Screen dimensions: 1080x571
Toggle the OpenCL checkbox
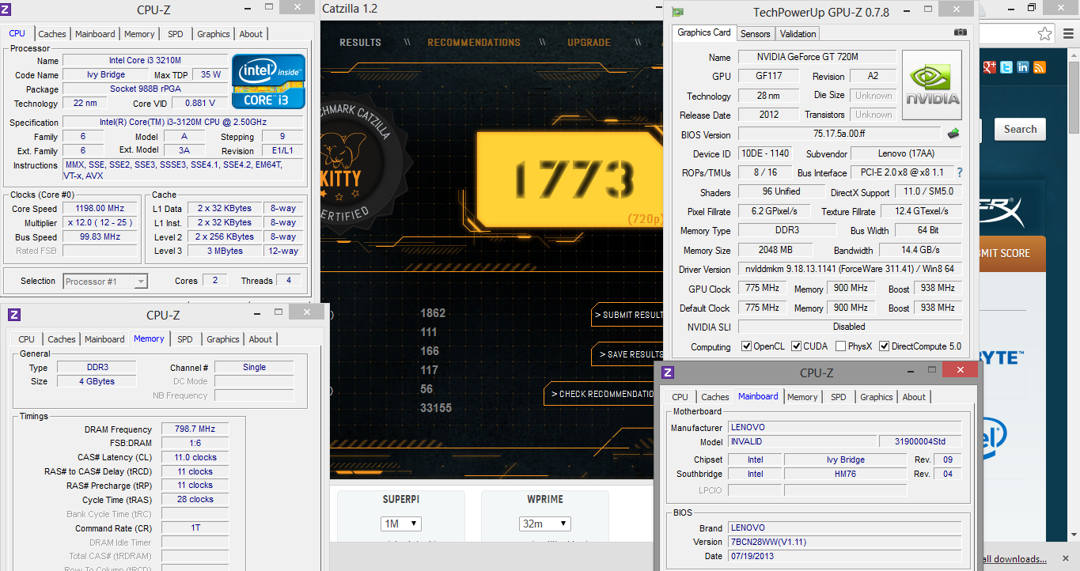pyautogui.click(x=746, y=346)
